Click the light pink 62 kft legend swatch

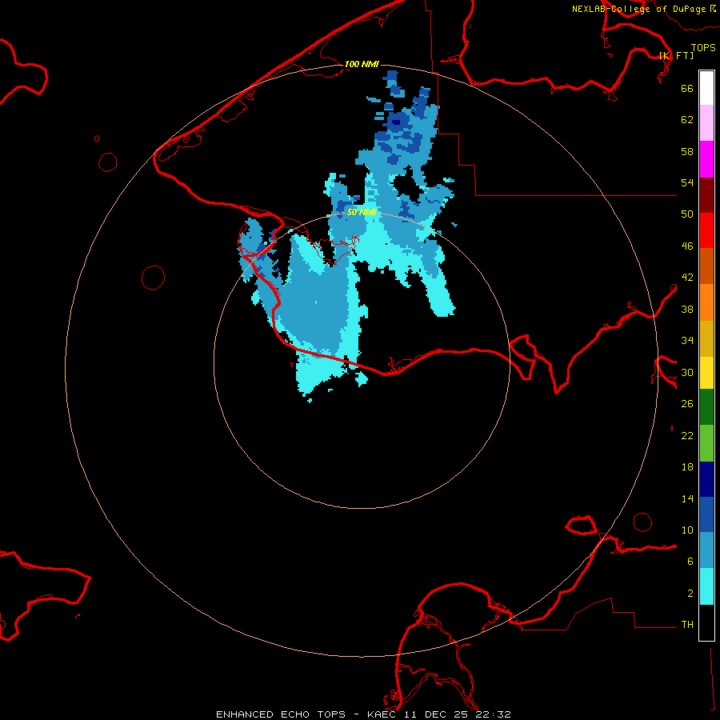click(706, 122)
